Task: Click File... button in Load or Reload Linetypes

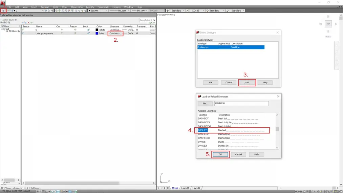Action: pos(205,104)
